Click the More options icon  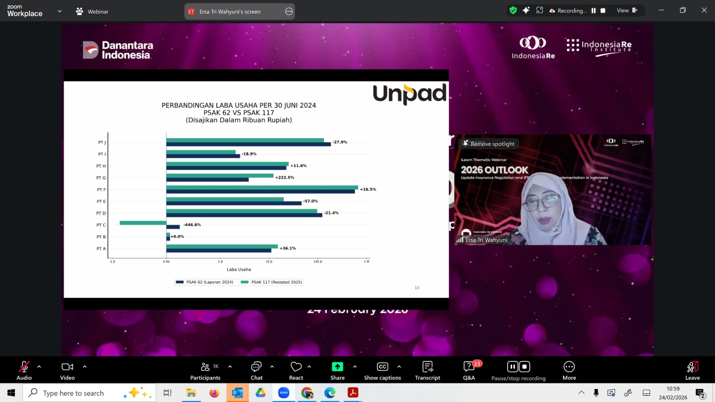tap(569, 367)
